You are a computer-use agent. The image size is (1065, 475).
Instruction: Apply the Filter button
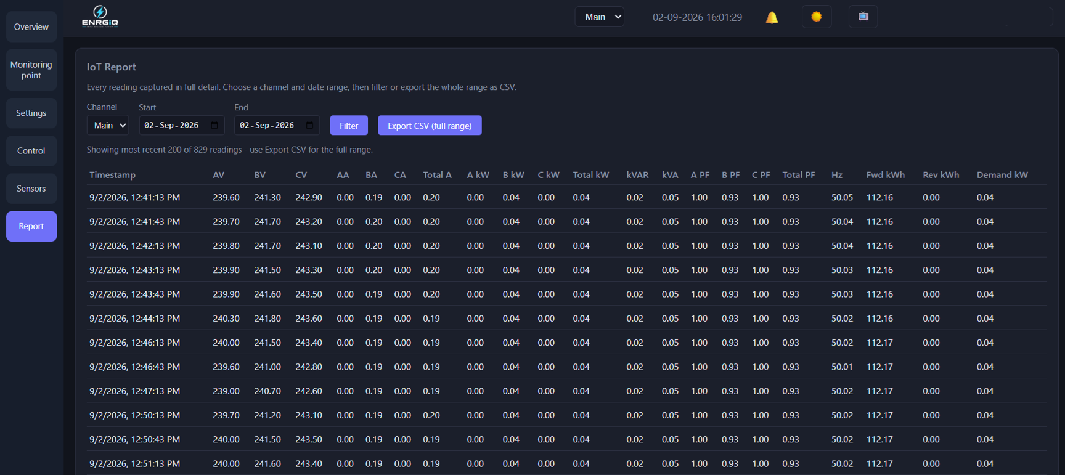coord(349,126)
